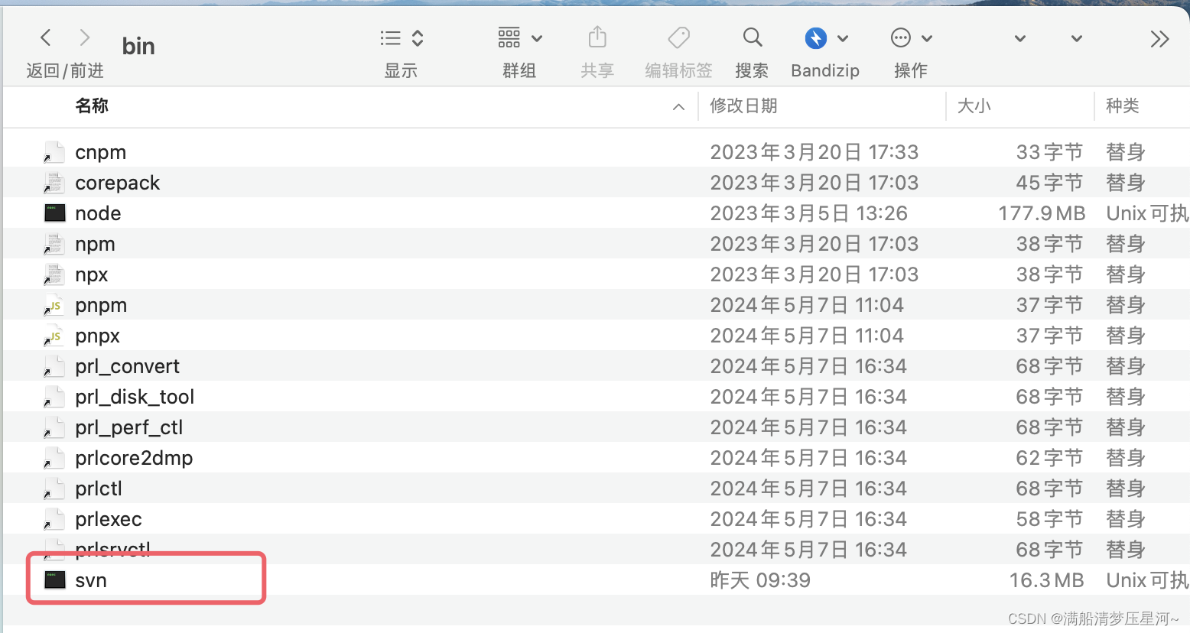Expand the 群组 grouping dropdown

click(x=519, y=37)
